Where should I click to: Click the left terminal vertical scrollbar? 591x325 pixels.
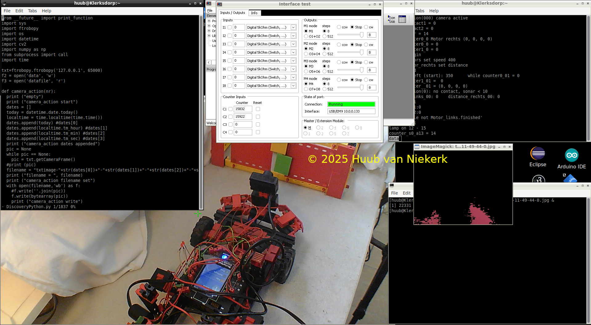[201, 112]
